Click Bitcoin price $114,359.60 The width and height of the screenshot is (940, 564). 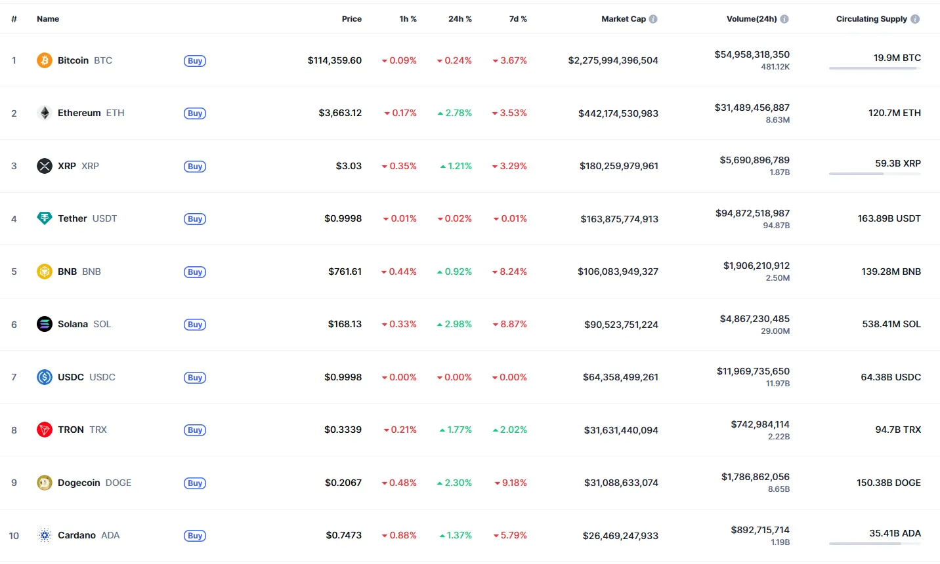(335, 60)
